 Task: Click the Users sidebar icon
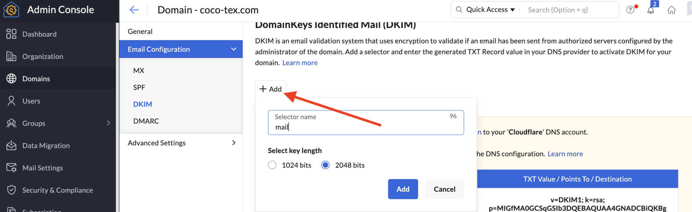coord(11,101)
